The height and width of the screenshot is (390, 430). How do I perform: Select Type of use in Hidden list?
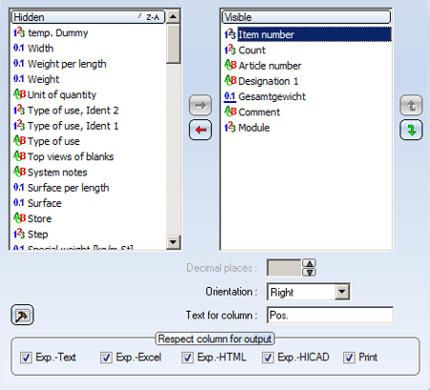coord(54,141)
